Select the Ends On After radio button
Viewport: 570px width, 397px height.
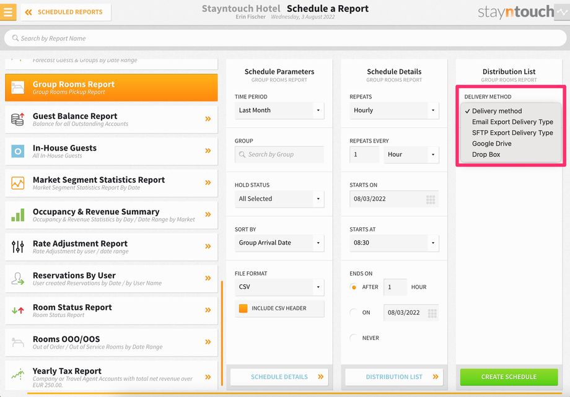pyautogui.click(x=353, y=287)
